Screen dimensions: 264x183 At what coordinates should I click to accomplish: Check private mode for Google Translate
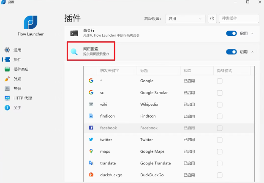tap(220, 163)
